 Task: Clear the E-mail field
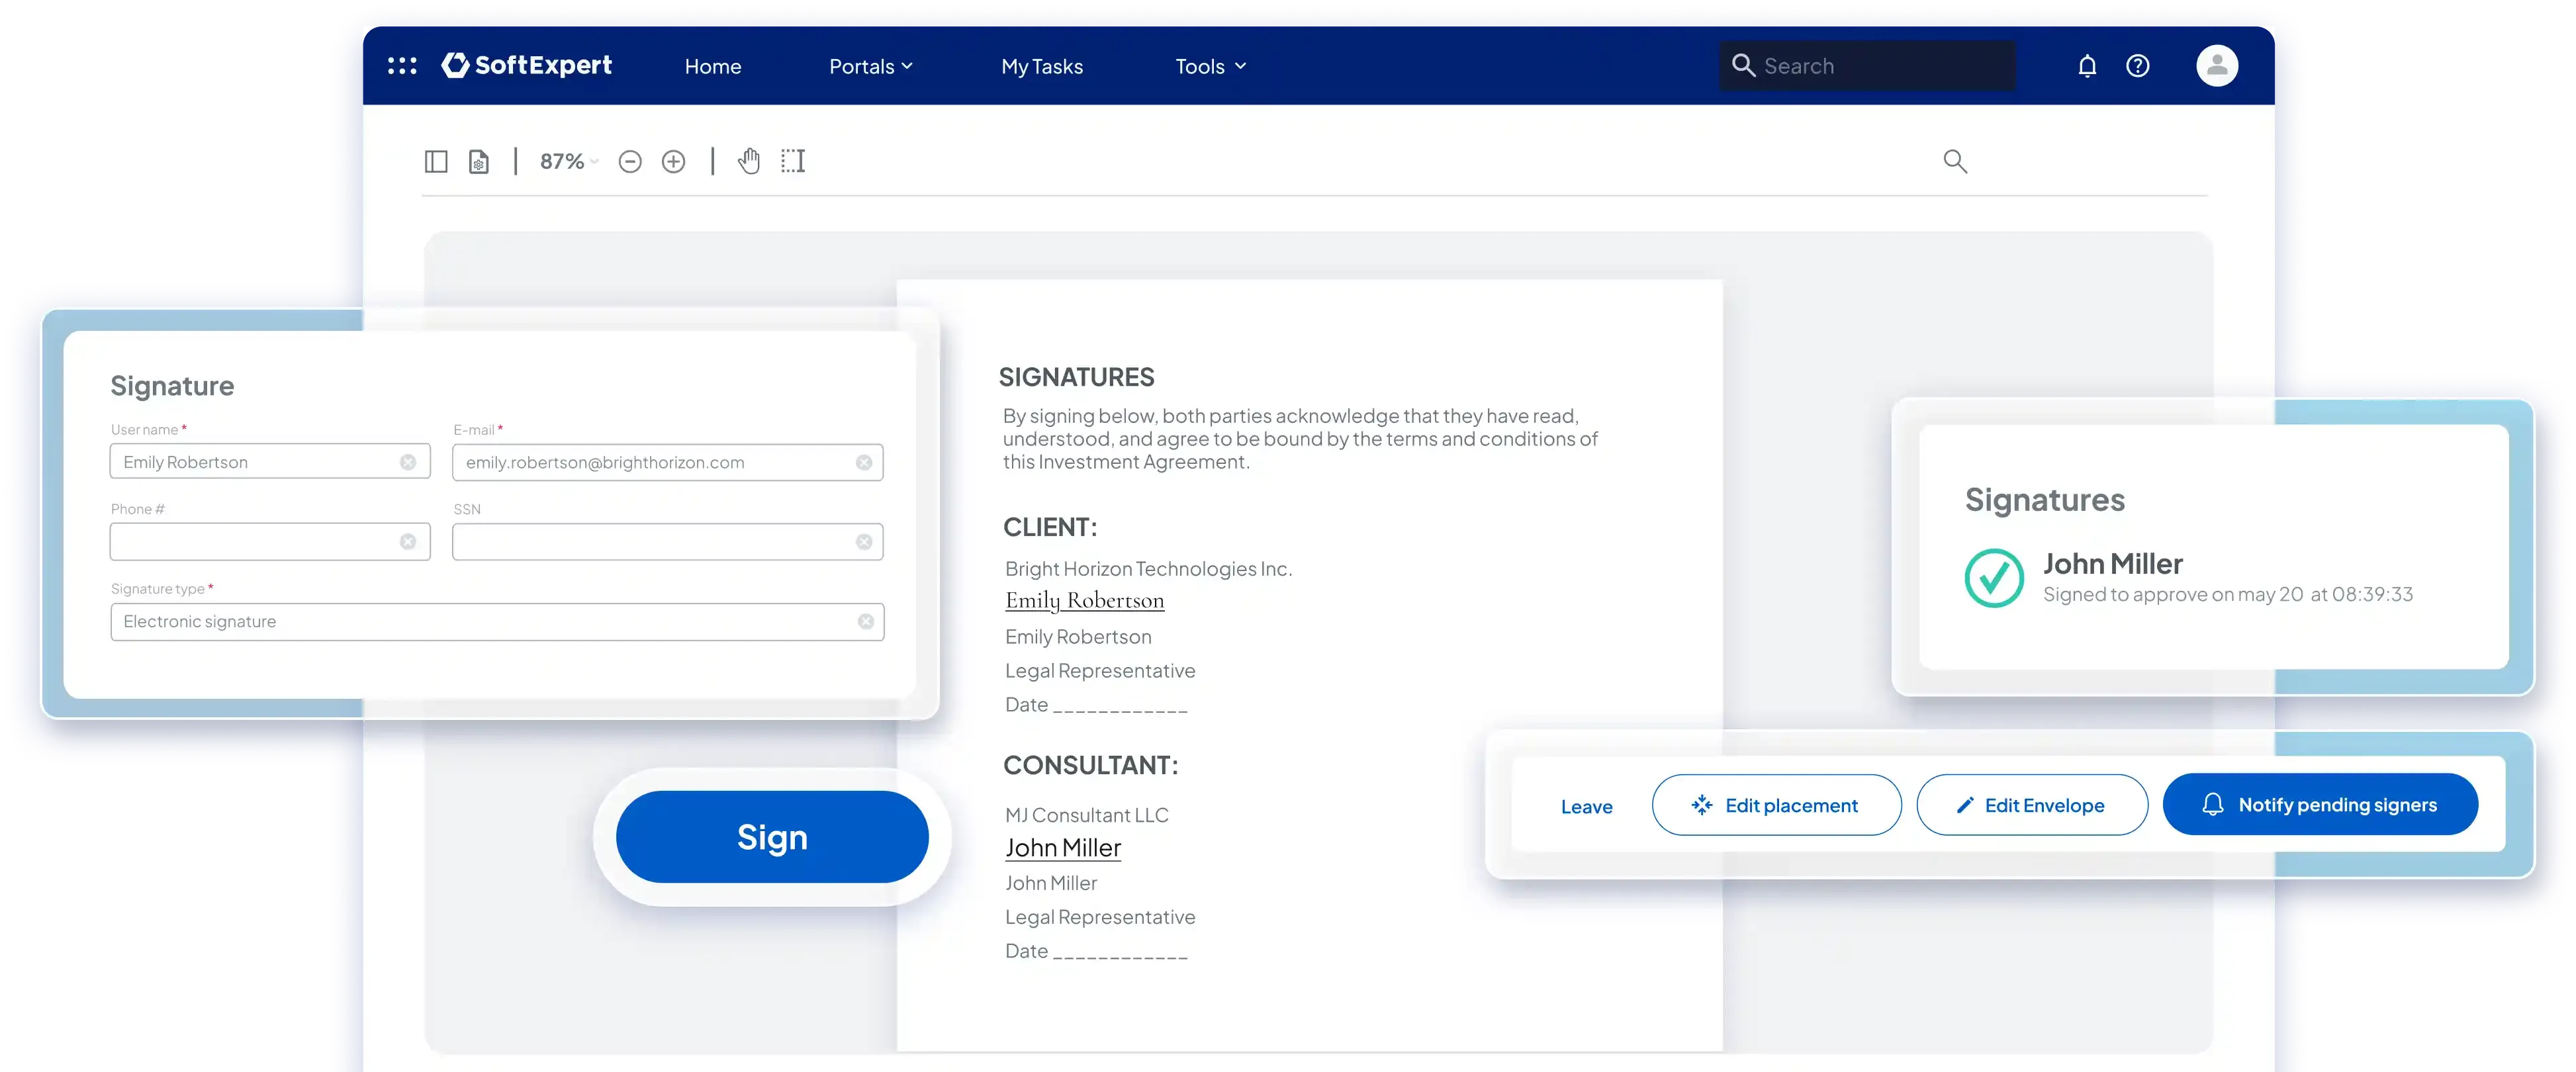pos(864,462)
